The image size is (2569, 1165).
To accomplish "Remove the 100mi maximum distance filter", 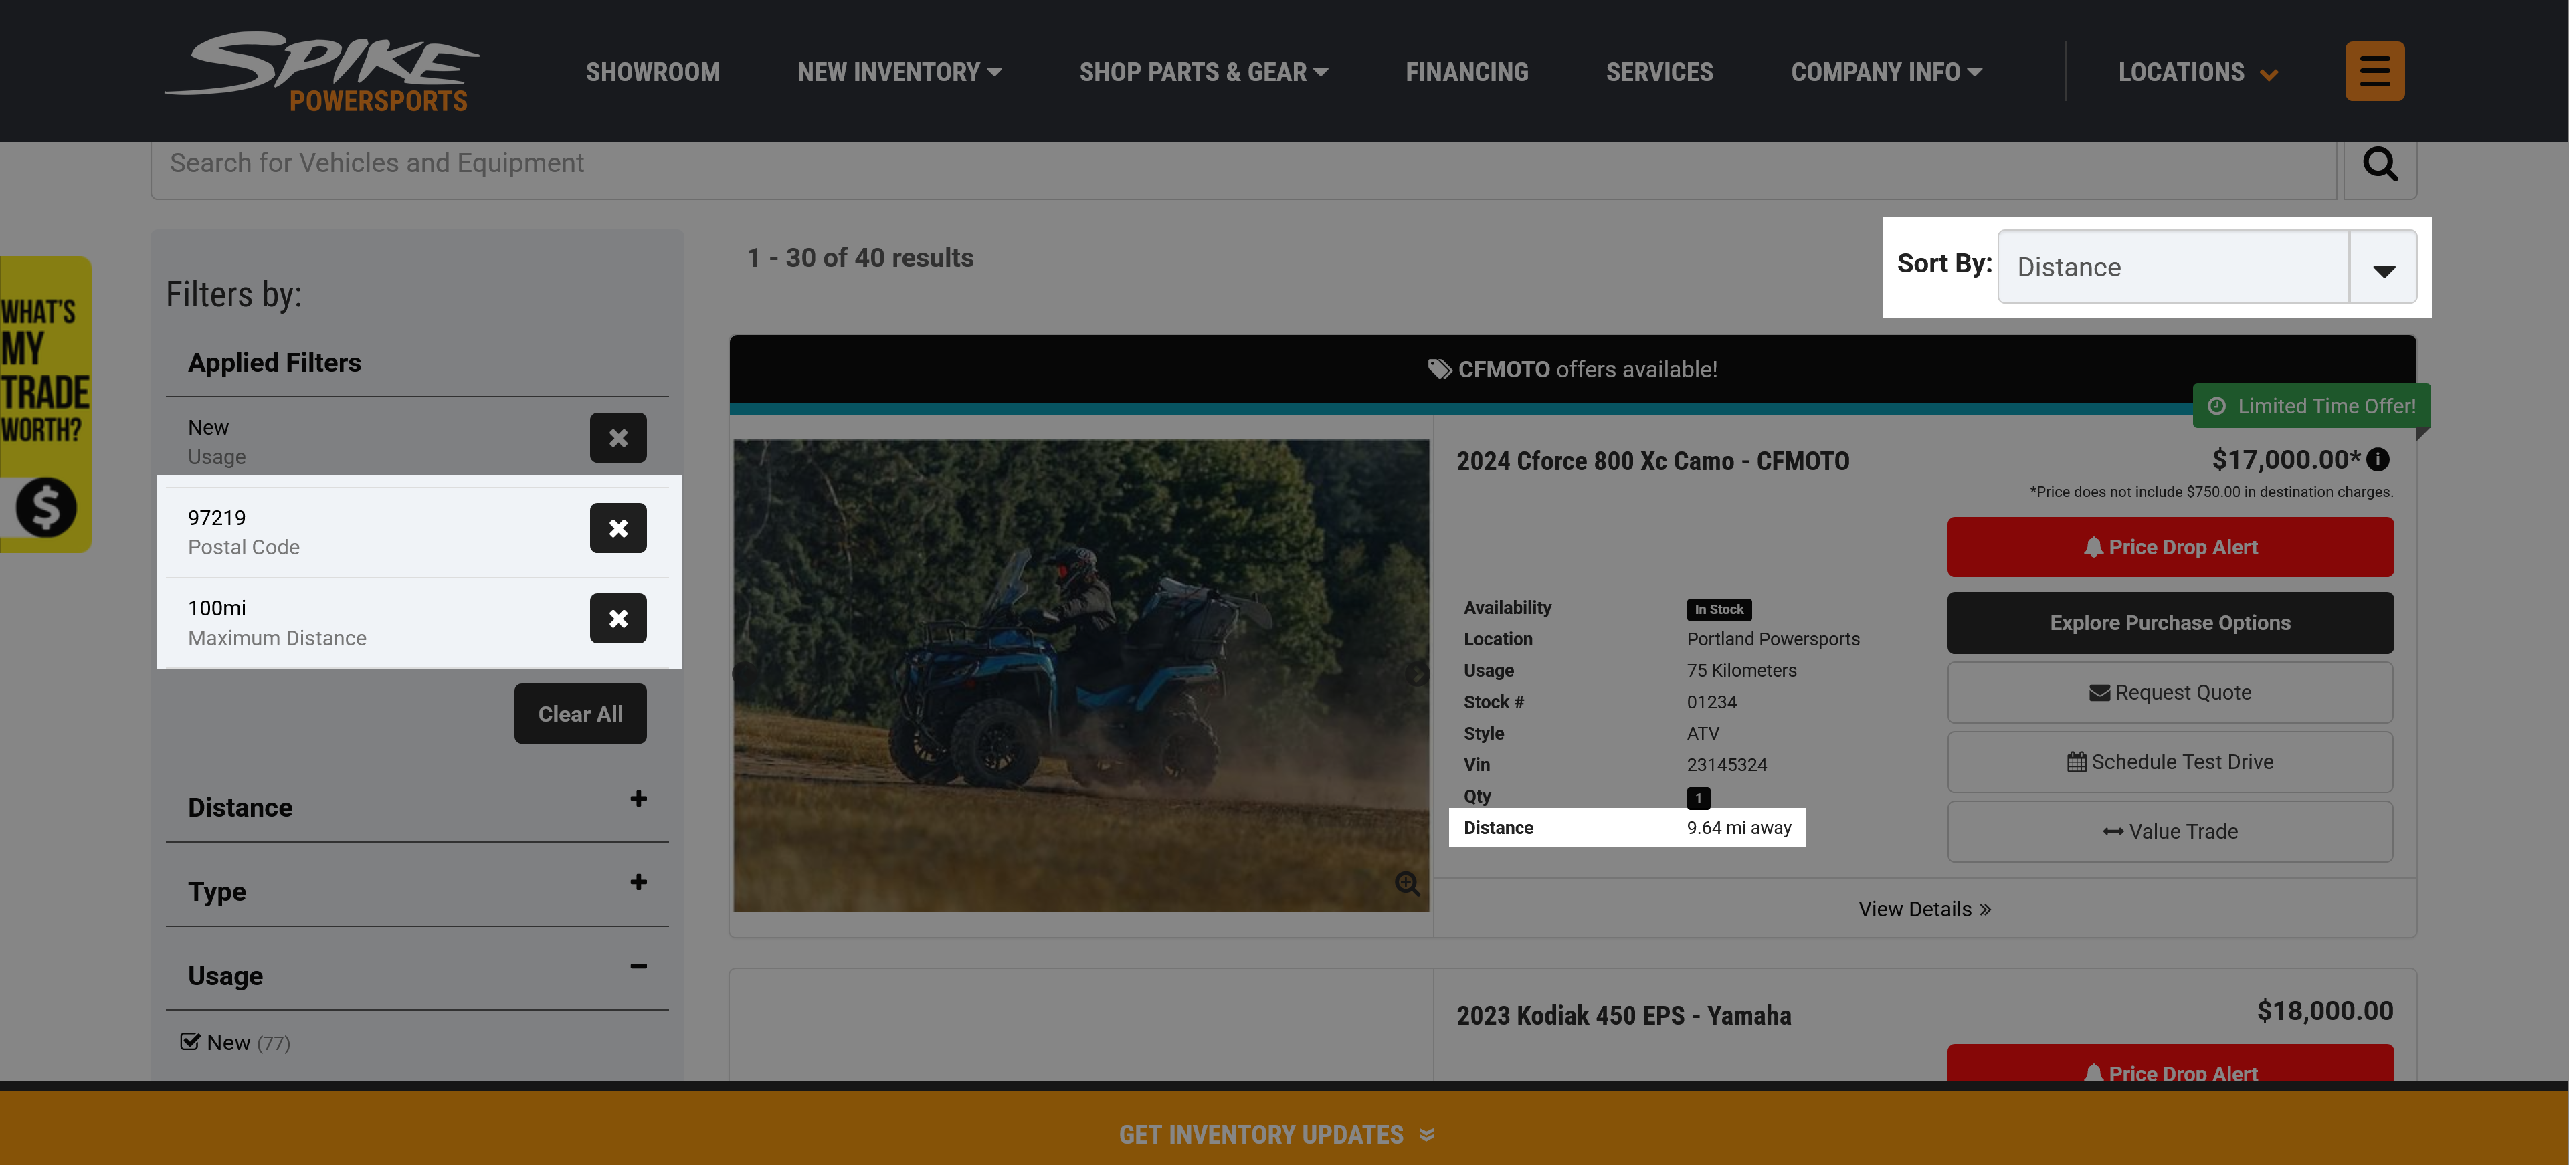I will coord(618,619).
